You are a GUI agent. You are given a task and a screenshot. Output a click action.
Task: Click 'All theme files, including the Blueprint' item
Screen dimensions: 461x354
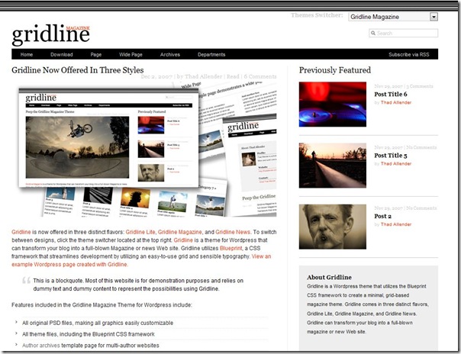(x=89, y=334)
